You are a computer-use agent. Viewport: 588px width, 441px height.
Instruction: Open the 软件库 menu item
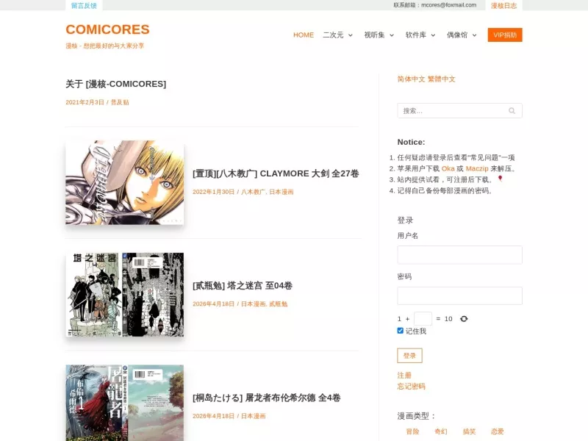coord(415,35)
